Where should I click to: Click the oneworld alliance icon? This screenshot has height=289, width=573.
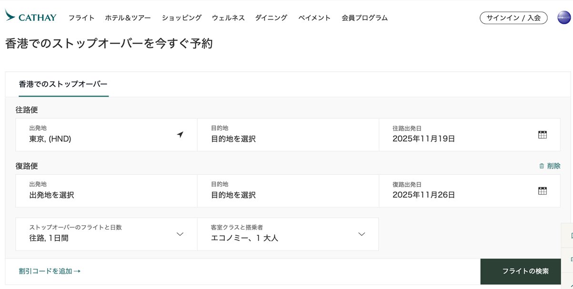[564, 18]
